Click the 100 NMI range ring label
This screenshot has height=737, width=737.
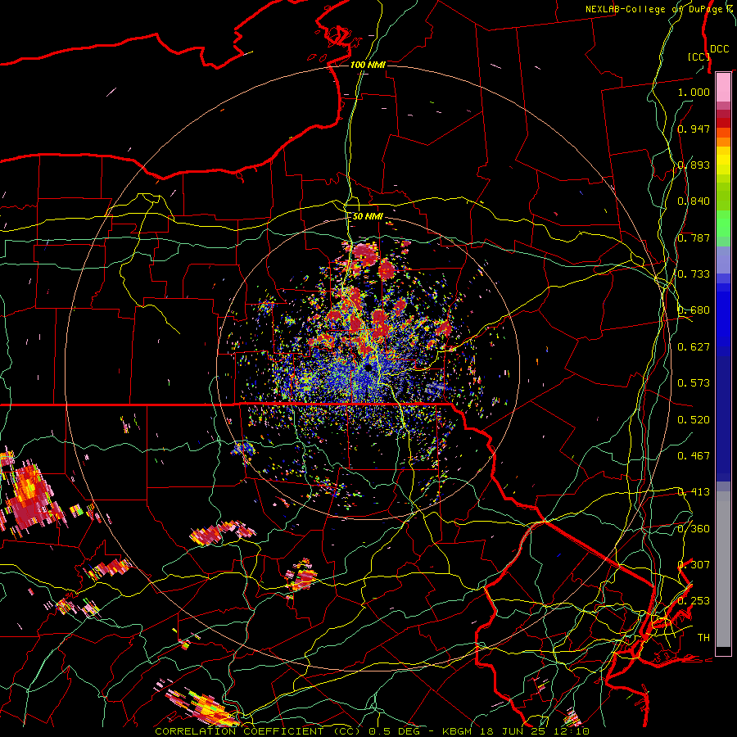368,65
